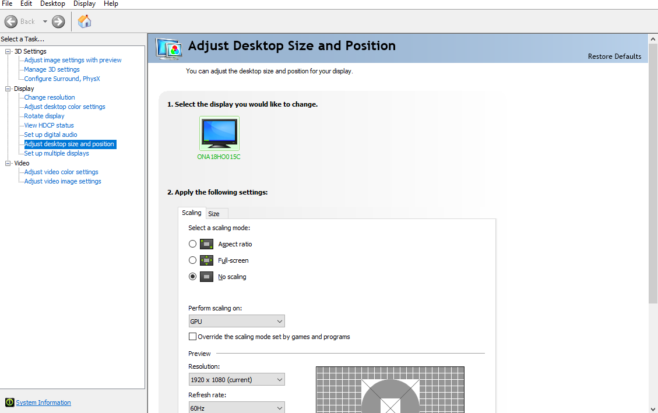Click the Forward arrow icon
Image resolution: width=658 pixels, height=413 pixels.
tap(58, 22)
